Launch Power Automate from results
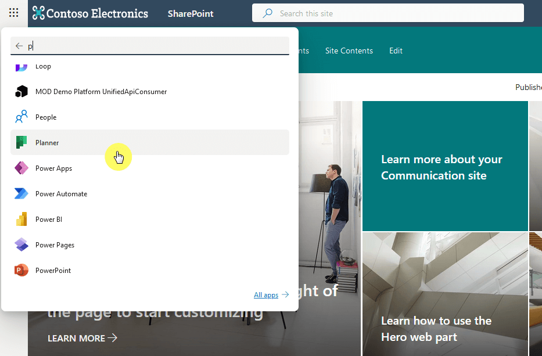Viewport: 542px width, 356px height. (x=150, y=193)
